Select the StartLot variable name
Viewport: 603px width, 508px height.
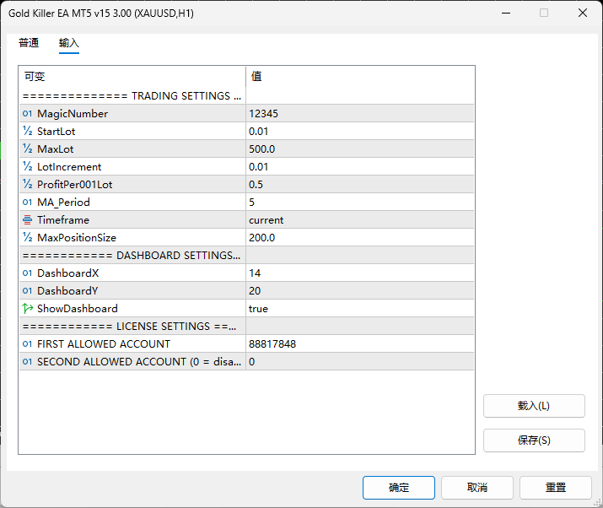tap(57, 132)
